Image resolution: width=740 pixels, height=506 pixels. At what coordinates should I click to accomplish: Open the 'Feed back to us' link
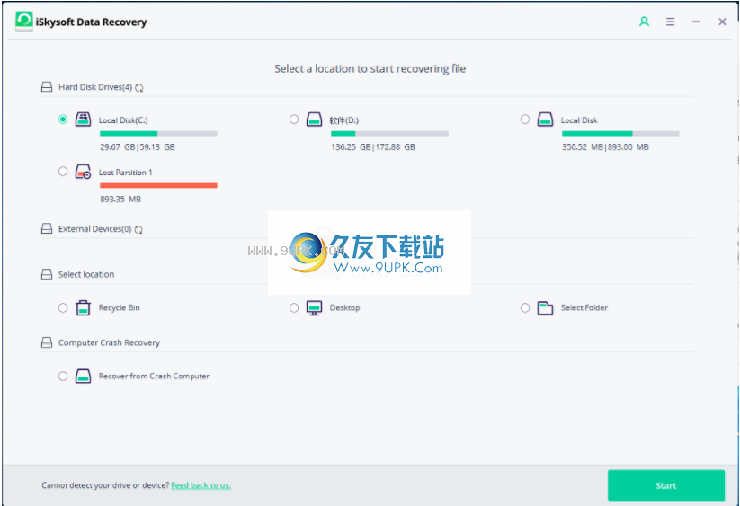coord(201,485)
